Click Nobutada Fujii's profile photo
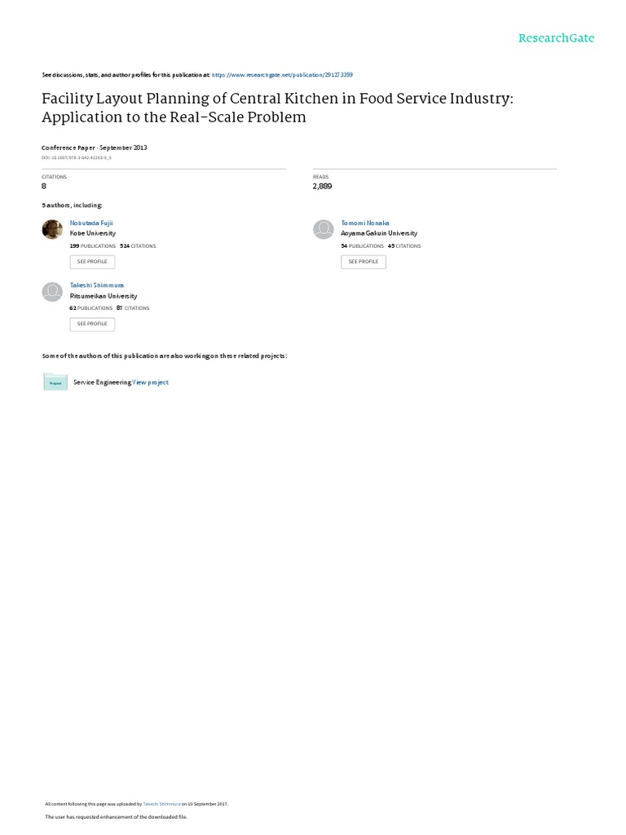626x835 pixels. tap(52, 229)
